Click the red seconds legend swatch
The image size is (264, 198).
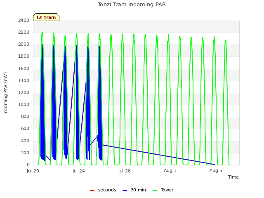pyautogui.click(x=92, y=191)
